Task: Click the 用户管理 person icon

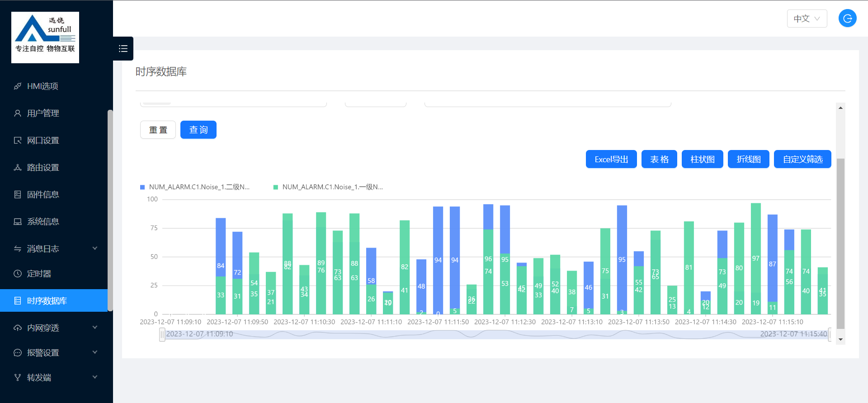Action: (18, 113)
